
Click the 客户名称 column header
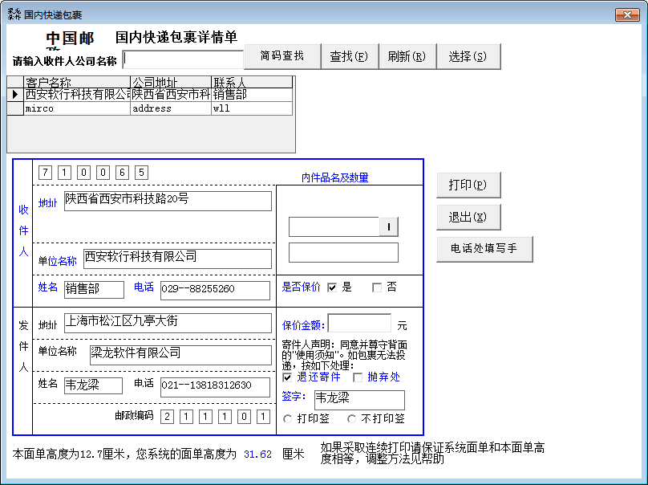[77, 82]
